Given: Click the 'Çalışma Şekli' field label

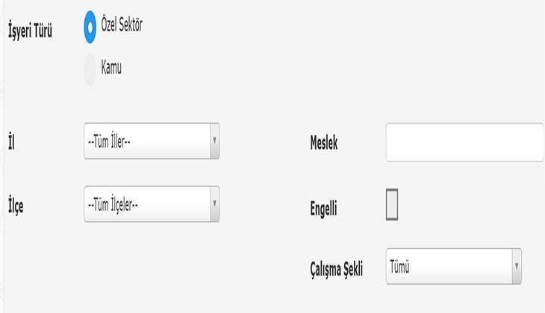Looking at the screenshot, I should click(336, 269).
